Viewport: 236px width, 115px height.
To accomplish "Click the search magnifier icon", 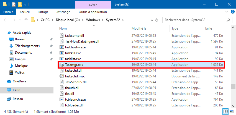I will click(x=229, y=20).
